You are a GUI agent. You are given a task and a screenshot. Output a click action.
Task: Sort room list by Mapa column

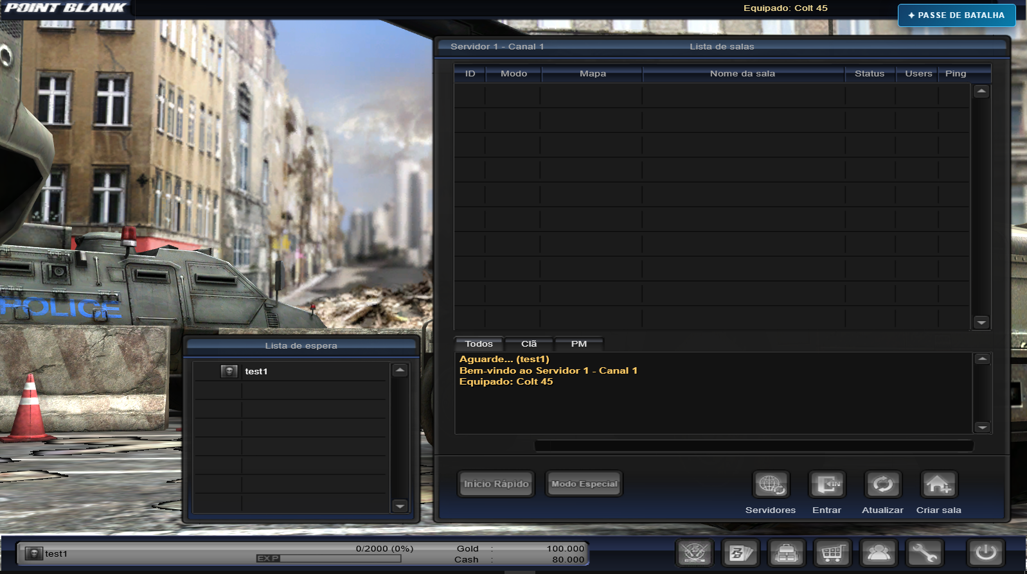[x=593, y=73]
